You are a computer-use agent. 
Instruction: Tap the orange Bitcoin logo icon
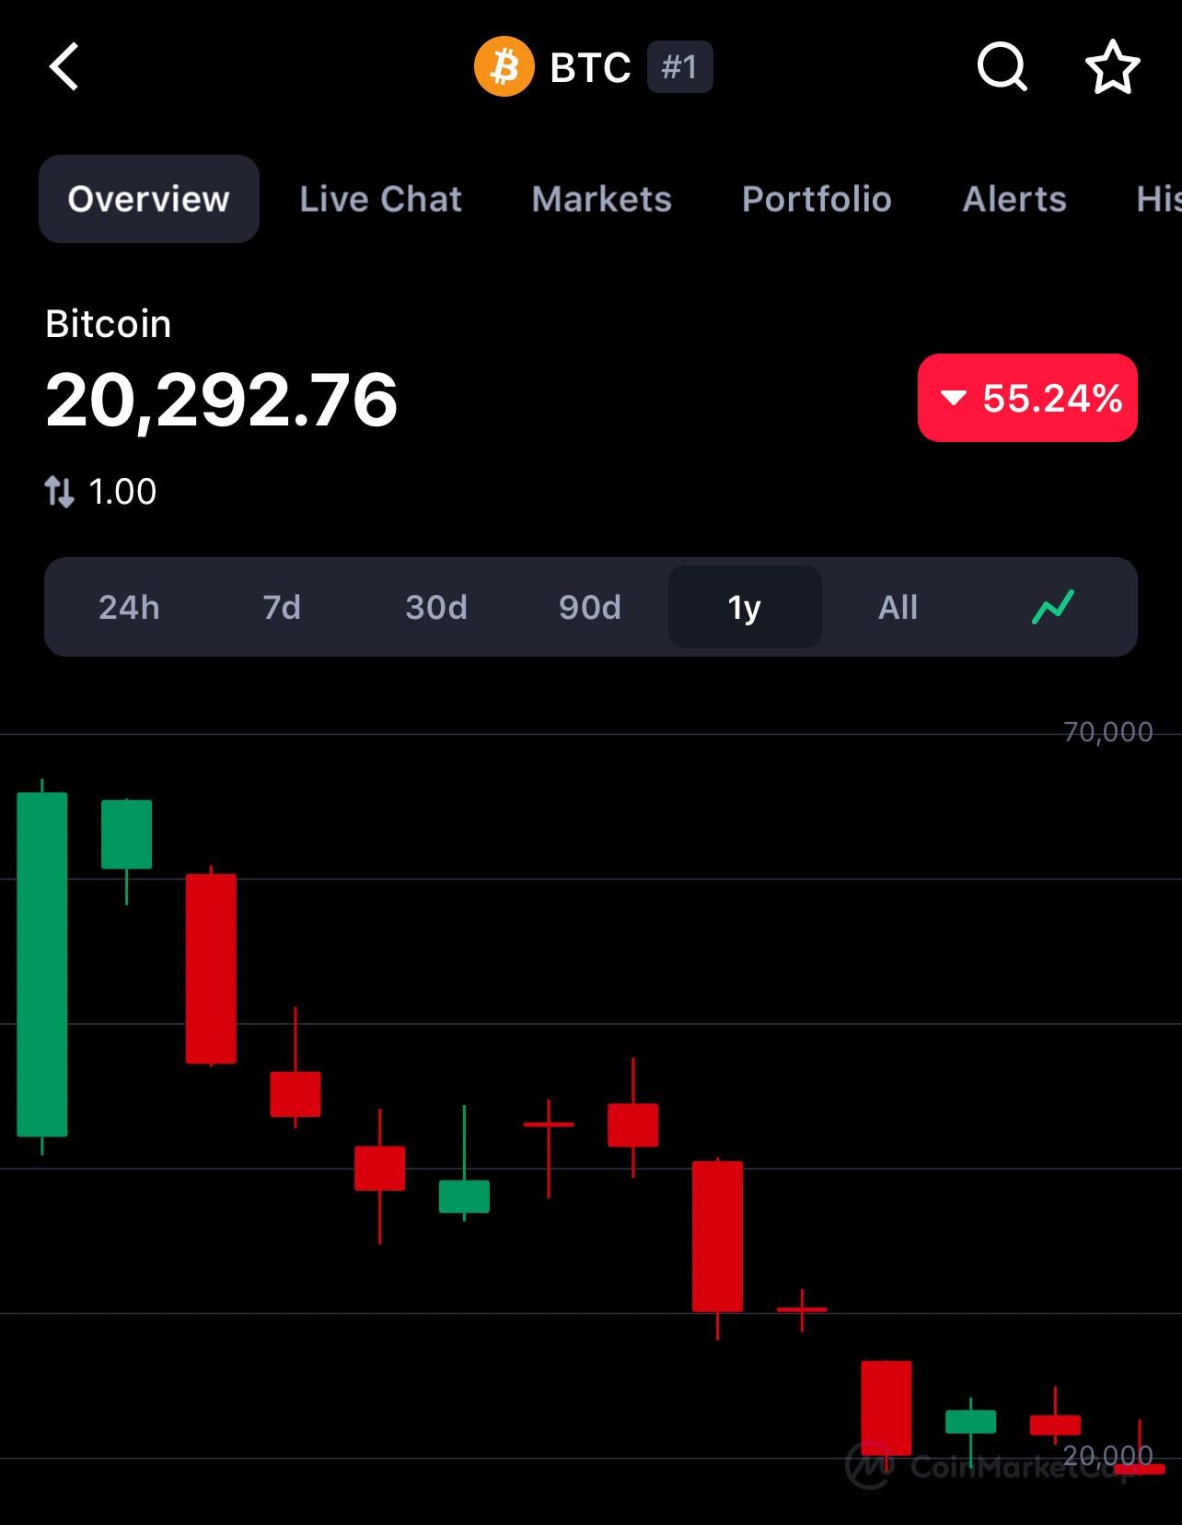coord(504,66)
